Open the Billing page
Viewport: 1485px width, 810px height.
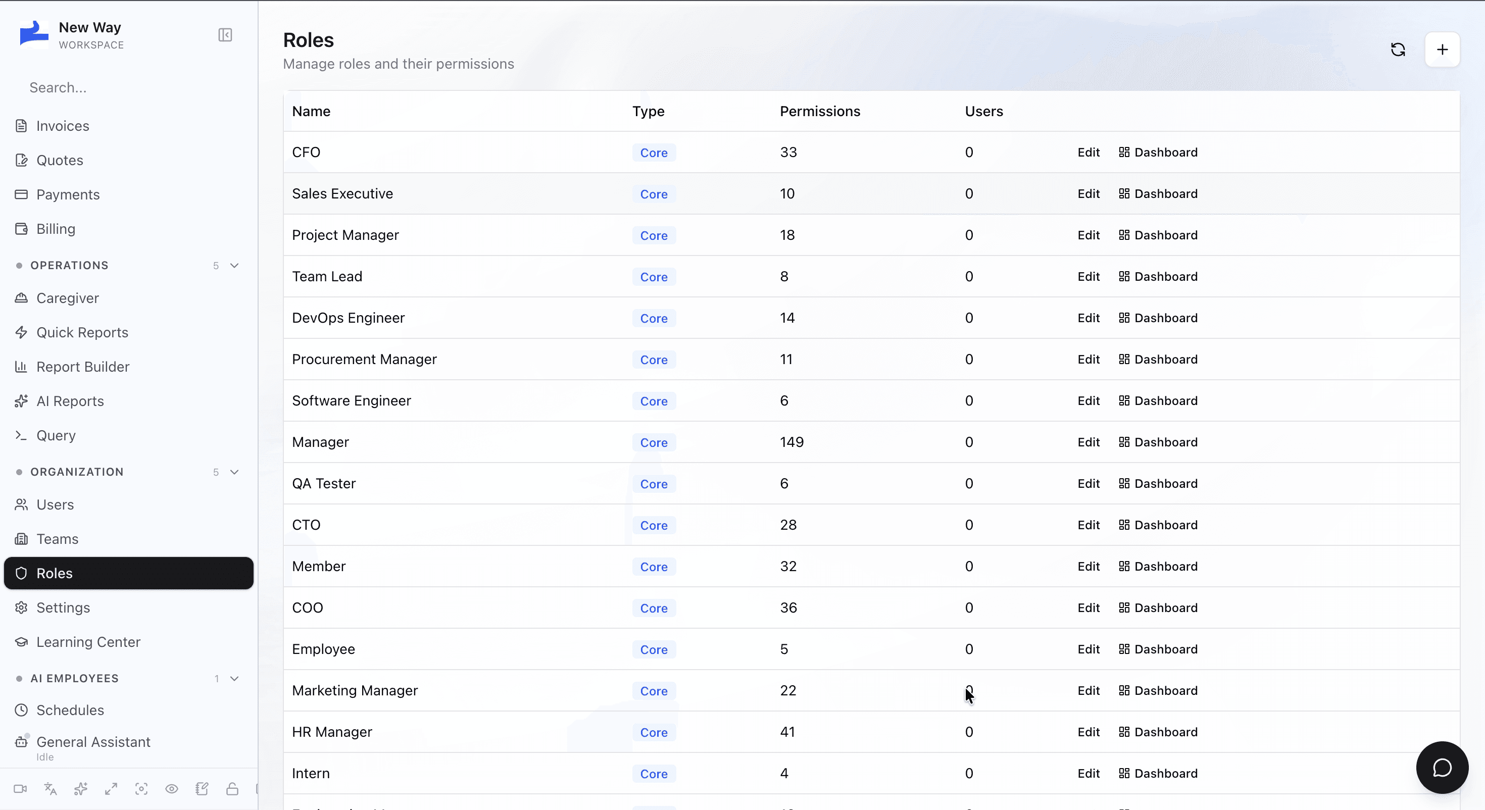[129, 229]
